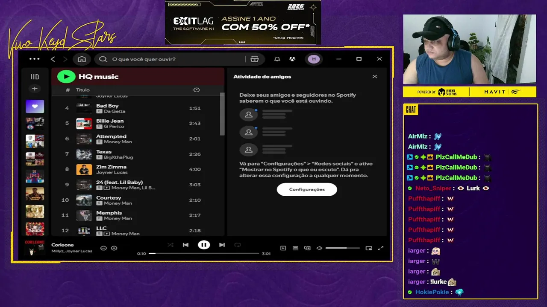
Task: Toggle repeat mode
Action: click(238, 245)
